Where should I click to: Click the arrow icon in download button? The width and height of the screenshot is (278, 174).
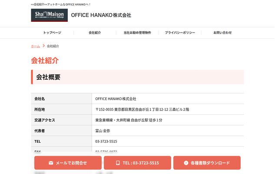(x=186, y=163)
